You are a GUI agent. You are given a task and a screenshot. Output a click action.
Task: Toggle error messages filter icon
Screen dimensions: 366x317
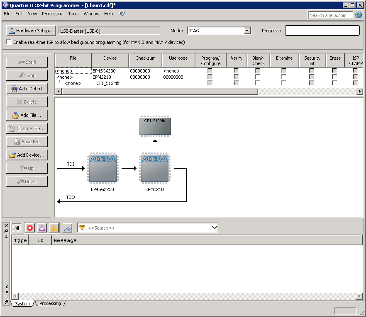click(x=30, y=228)
